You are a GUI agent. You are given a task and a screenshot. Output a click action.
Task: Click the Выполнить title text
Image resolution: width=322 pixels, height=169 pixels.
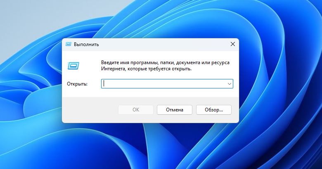tap(86, 44)
